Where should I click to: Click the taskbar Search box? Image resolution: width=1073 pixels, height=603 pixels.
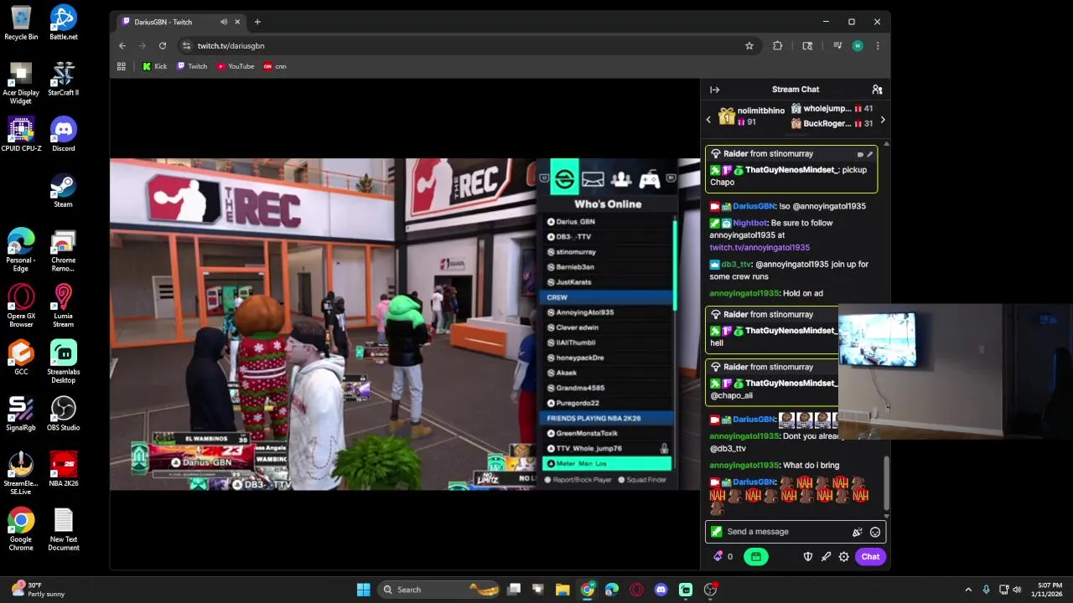(x=440, y=590)
